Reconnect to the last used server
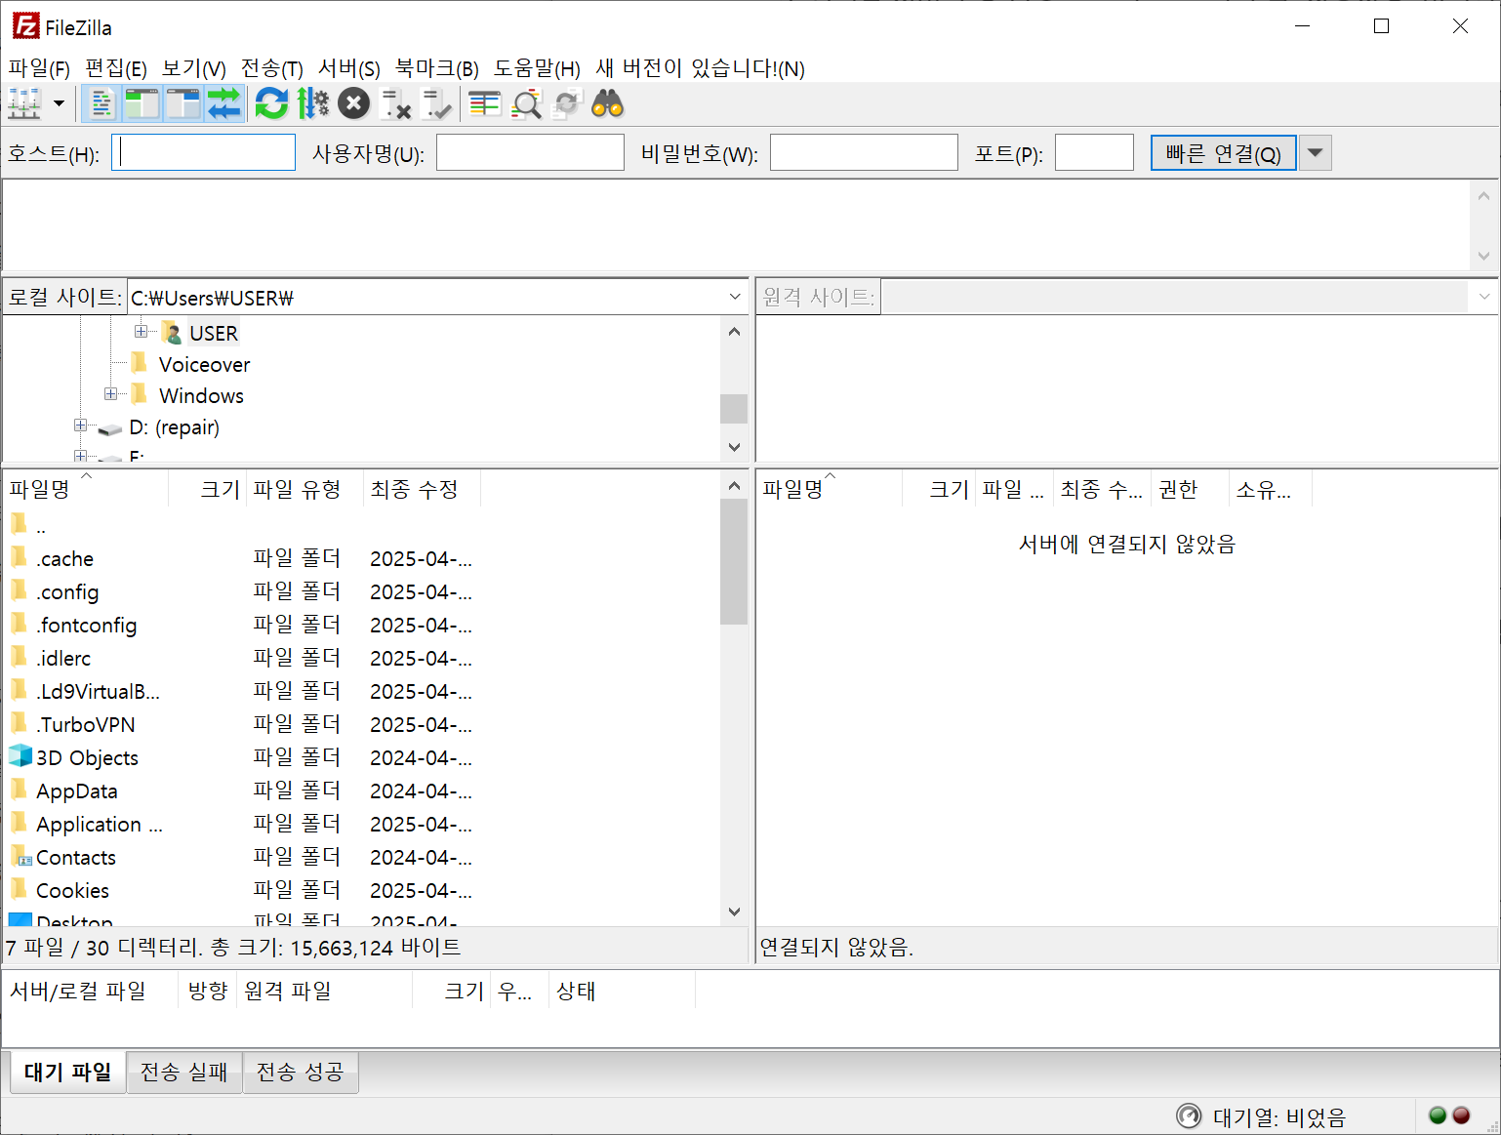 click(x=437, y=103)
